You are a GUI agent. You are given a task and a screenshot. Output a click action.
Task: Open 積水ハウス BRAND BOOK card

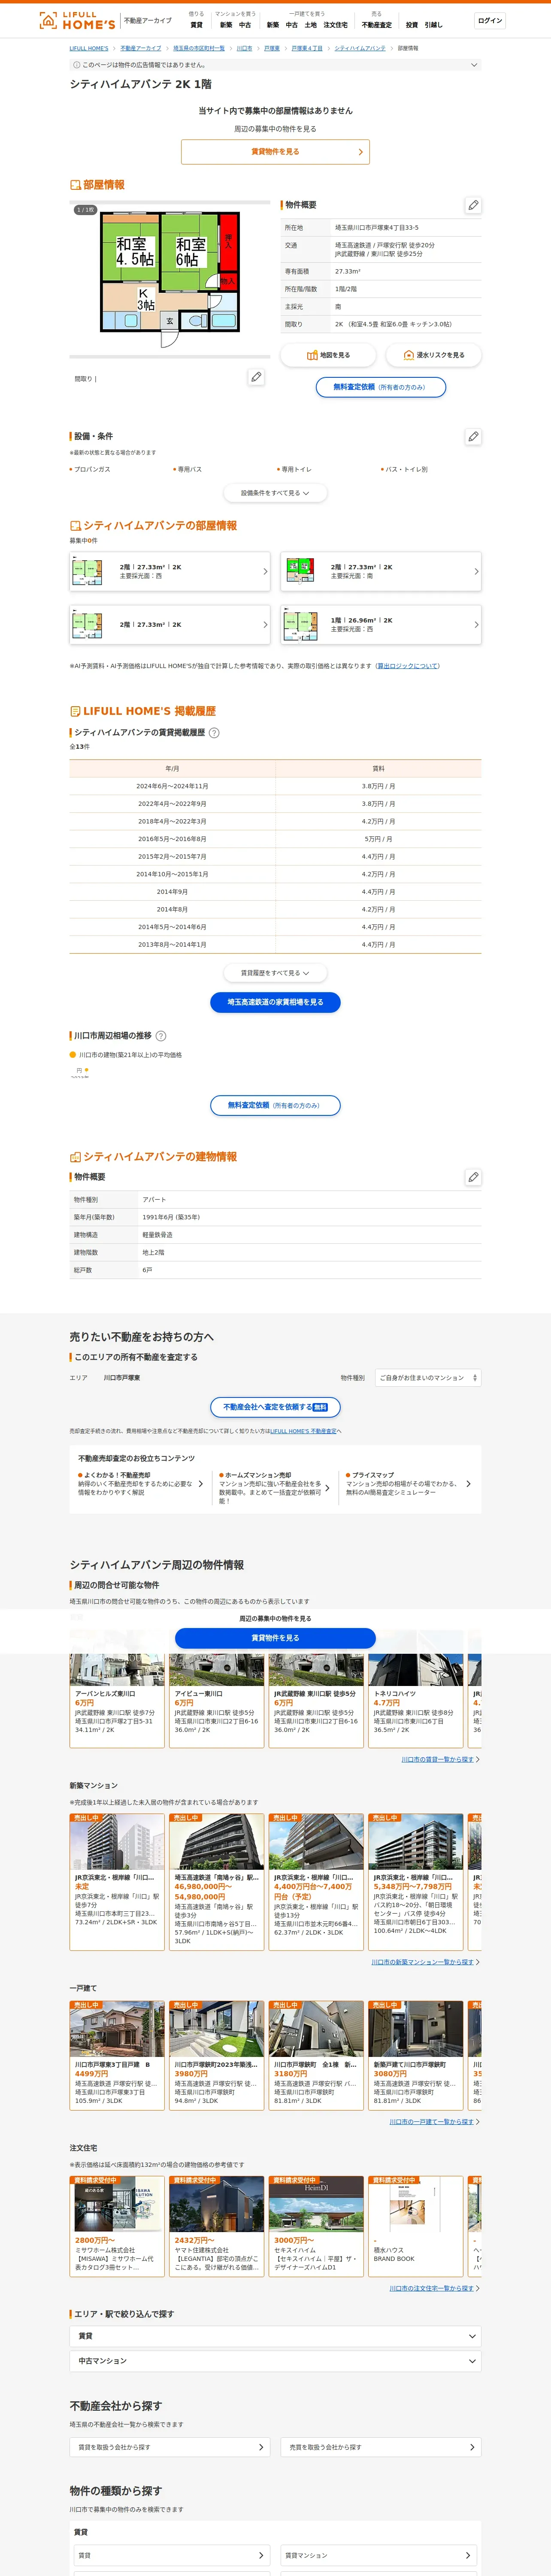coord(416,2226)
